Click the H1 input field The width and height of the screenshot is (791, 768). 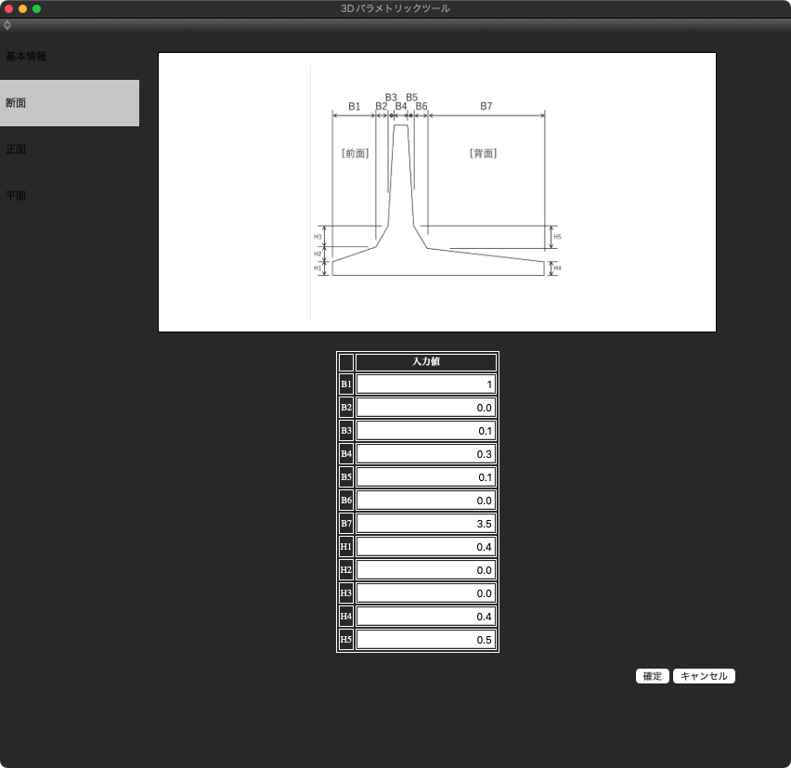tap(425, 547)
